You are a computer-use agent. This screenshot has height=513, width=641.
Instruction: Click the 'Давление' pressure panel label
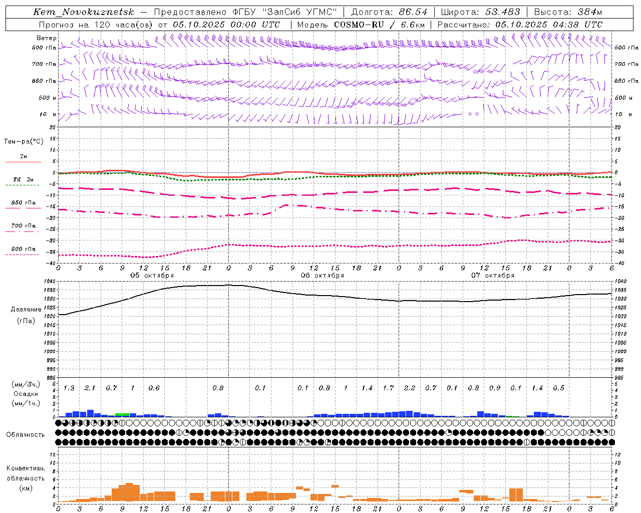pos(26,310)
